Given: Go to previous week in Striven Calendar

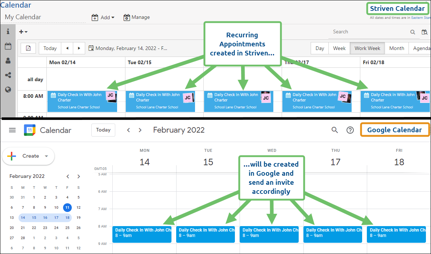Looking at the screenshot, I should [67, 48].
